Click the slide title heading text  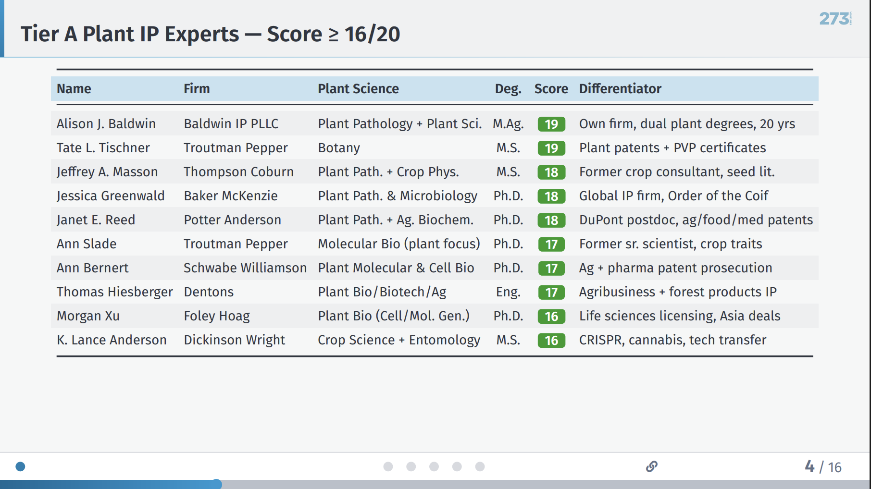pos(210,34)
